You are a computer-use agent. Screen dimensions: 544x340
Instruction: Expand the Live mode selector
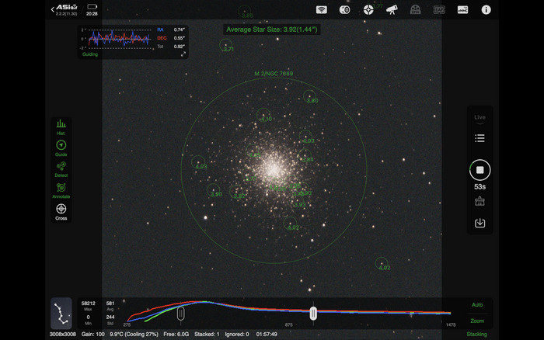pyautogui.click(x=479, y=117)
